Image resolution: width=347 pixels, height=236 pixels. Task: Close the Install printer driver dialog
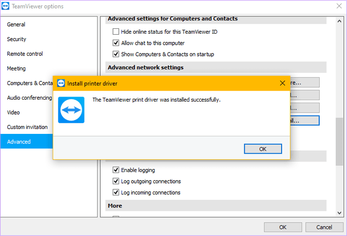(x=283, y=83)
